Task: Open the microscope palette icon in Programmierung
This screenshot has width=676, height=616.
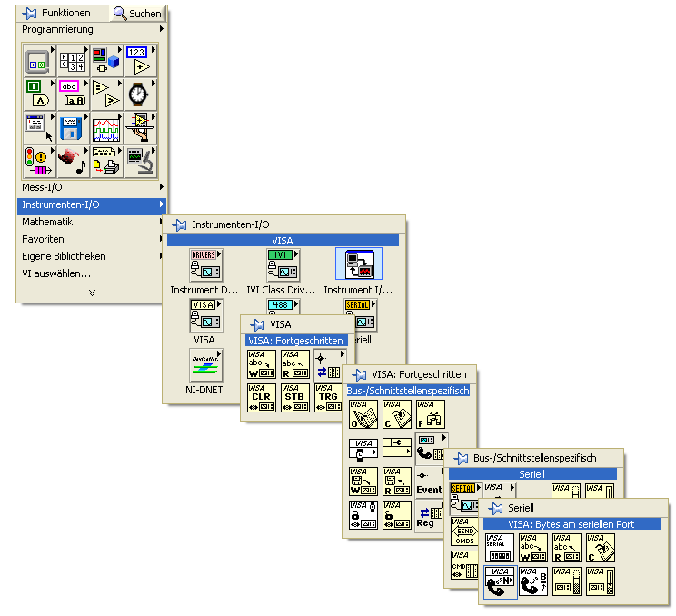Action: [140, 162]
